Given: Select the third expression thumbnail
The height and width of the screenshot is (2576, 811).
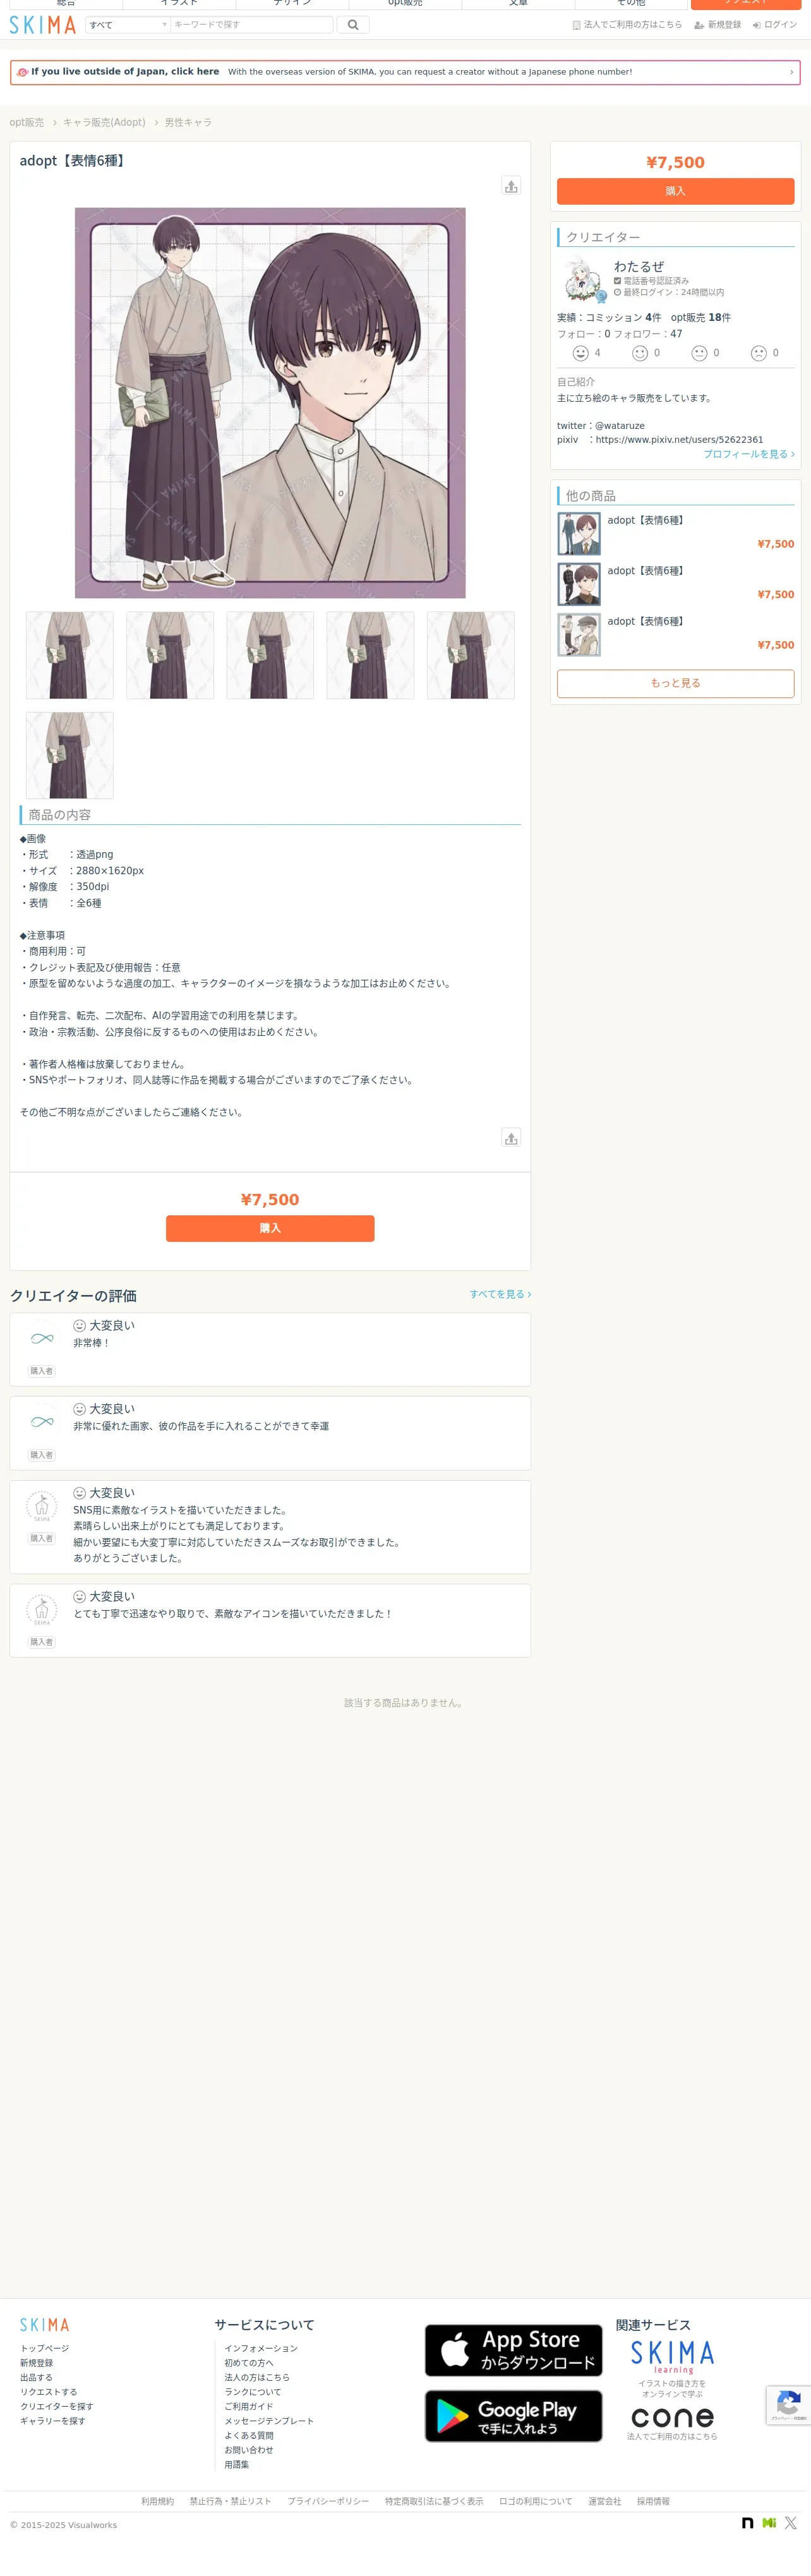Looking at the screenshot, I should (270, 655).
